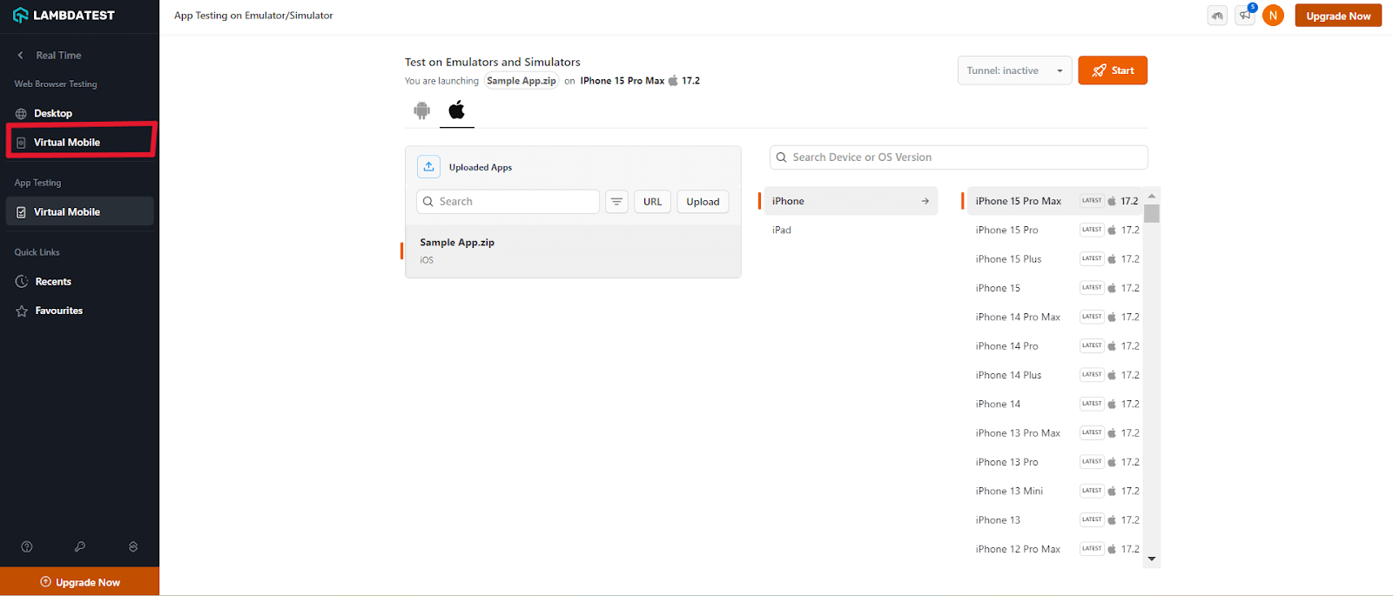Open OS version 17.2 for iPhone 13 Mini

click(1130, 491)
